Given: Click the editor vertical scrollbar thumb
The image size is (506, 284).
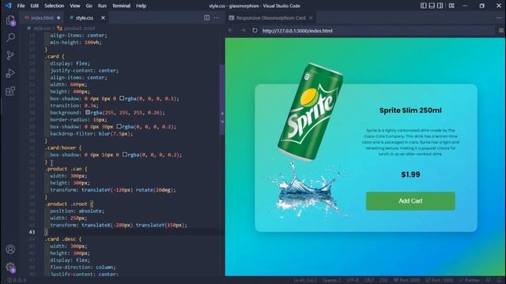Looking at the screenshot, I should (x=222, y=100).
